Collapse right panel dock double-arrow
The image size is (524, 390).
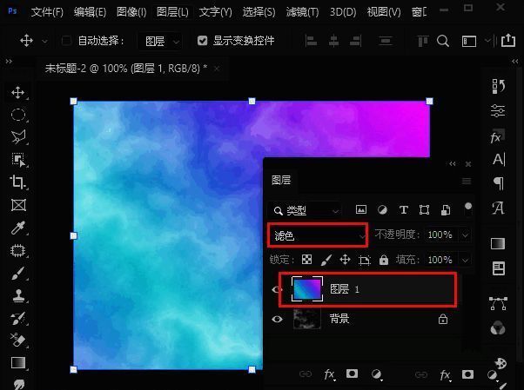click(515, 61)
